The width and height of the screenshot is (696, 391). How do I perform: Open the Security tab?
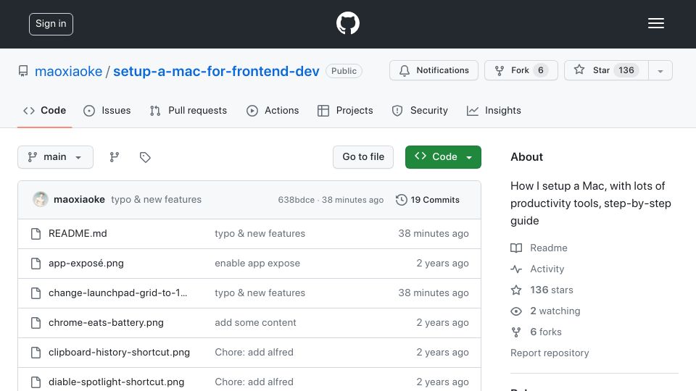click(x=420, y=110)
